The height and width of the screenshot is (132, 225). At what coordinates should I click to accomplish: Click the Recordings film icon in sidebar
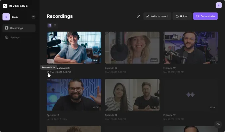7,28
